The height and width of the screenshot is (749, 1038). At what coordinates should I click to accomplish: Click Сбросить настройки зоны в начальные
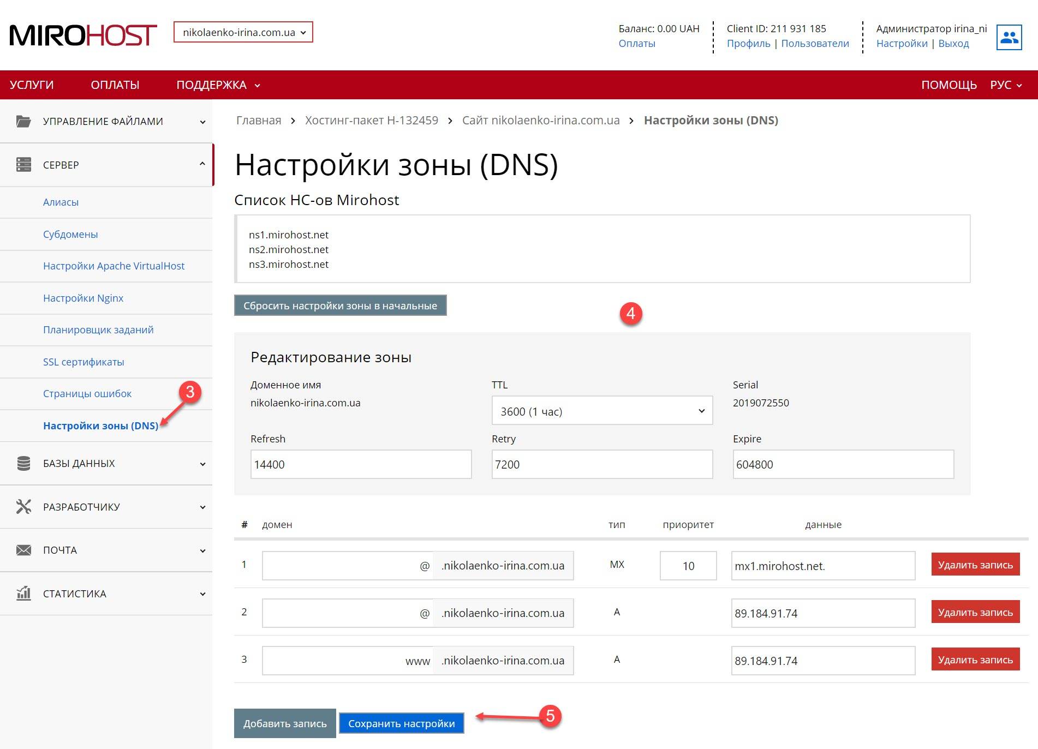pos(340,305)
